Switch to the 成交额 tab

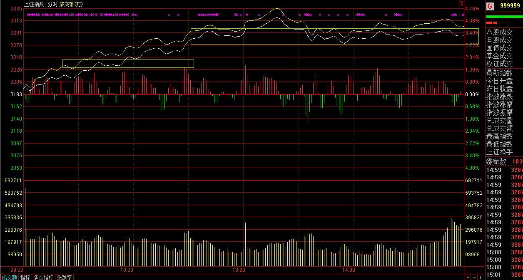[9, 277]
